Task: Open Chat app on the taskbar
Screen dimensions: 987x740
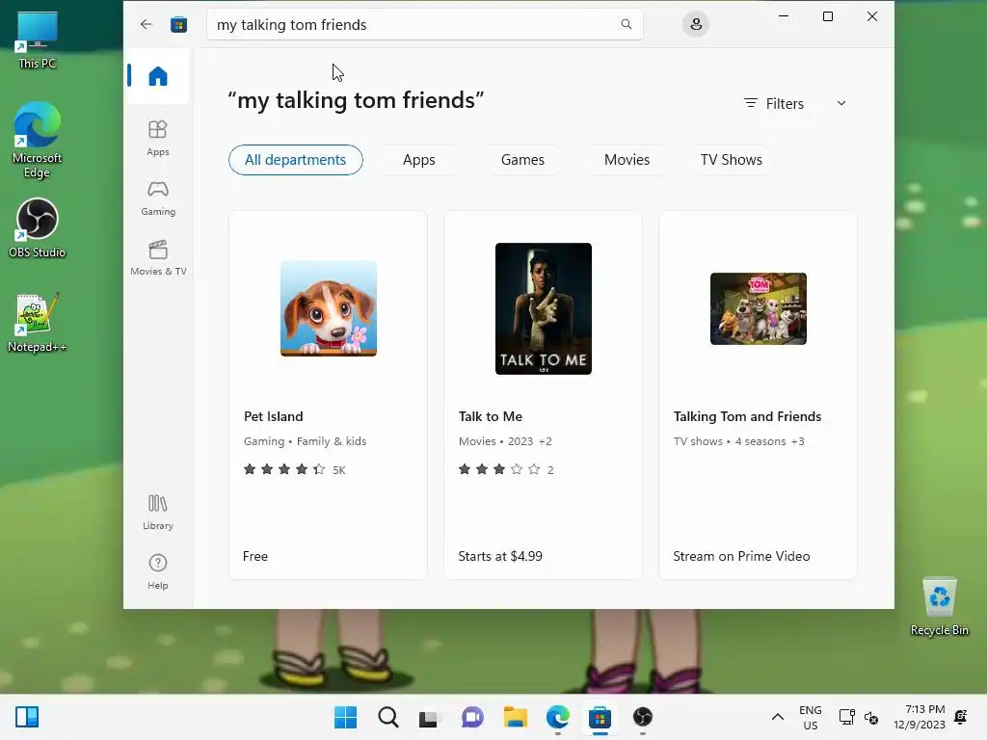Action: click(x=472, y=717)
